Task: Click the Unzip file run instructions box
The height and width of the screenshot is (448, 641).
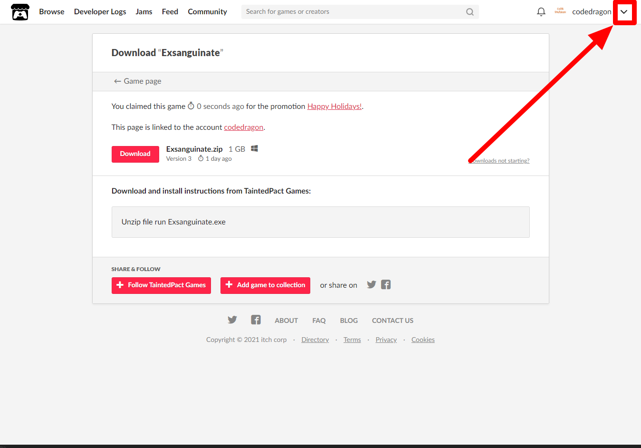Action: (x=321, y=222)
